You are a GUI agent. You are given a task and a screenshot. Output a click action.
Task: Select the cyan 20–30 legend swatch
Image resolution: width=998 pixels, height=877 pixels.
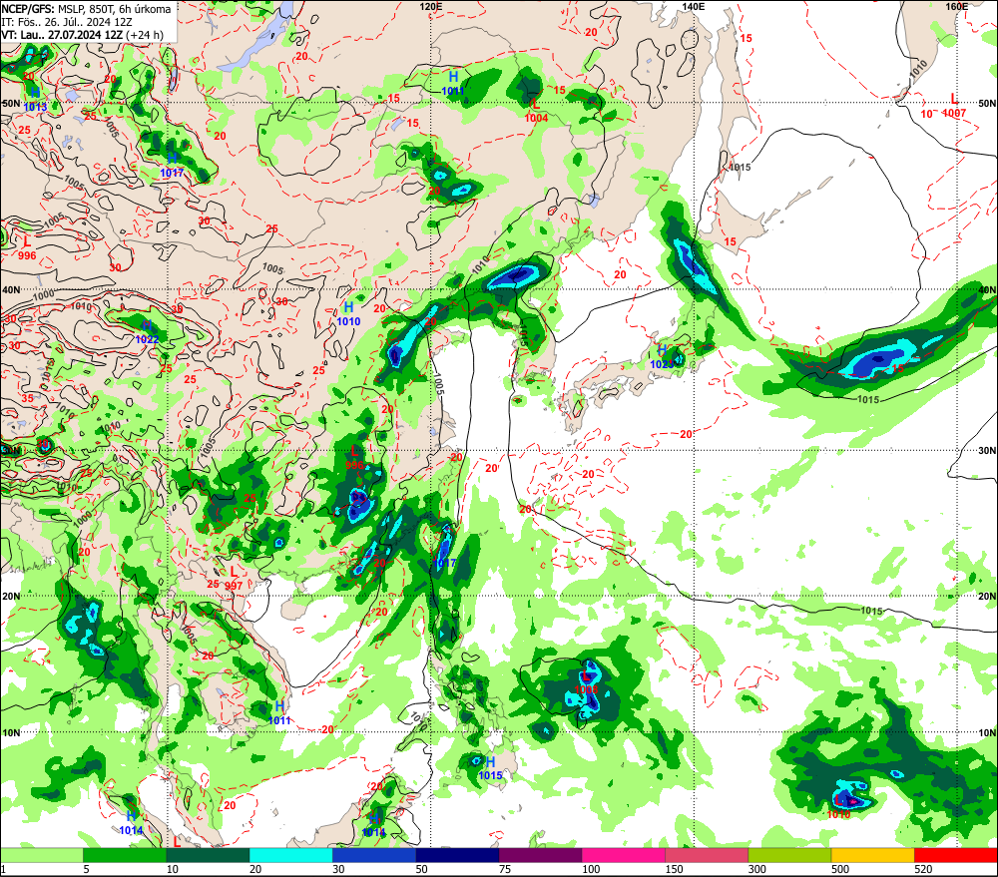pyautogui.click(x=290, y=855)
